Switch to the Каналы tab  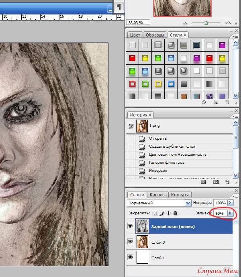pos(157,195)
